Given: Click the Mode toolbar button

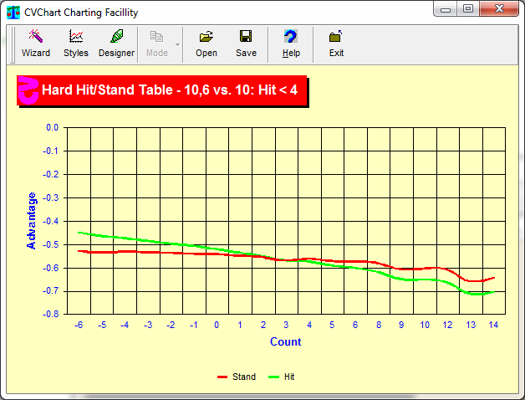Looking at the screenshot, I should [157, 44].
